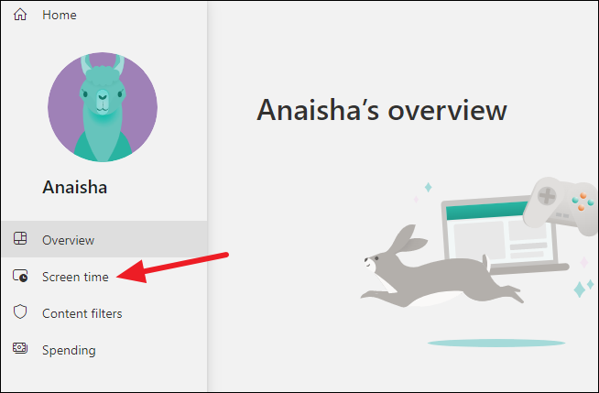Click the Anaisha's overview heading

pyautogui.click(x=382, y=110)
